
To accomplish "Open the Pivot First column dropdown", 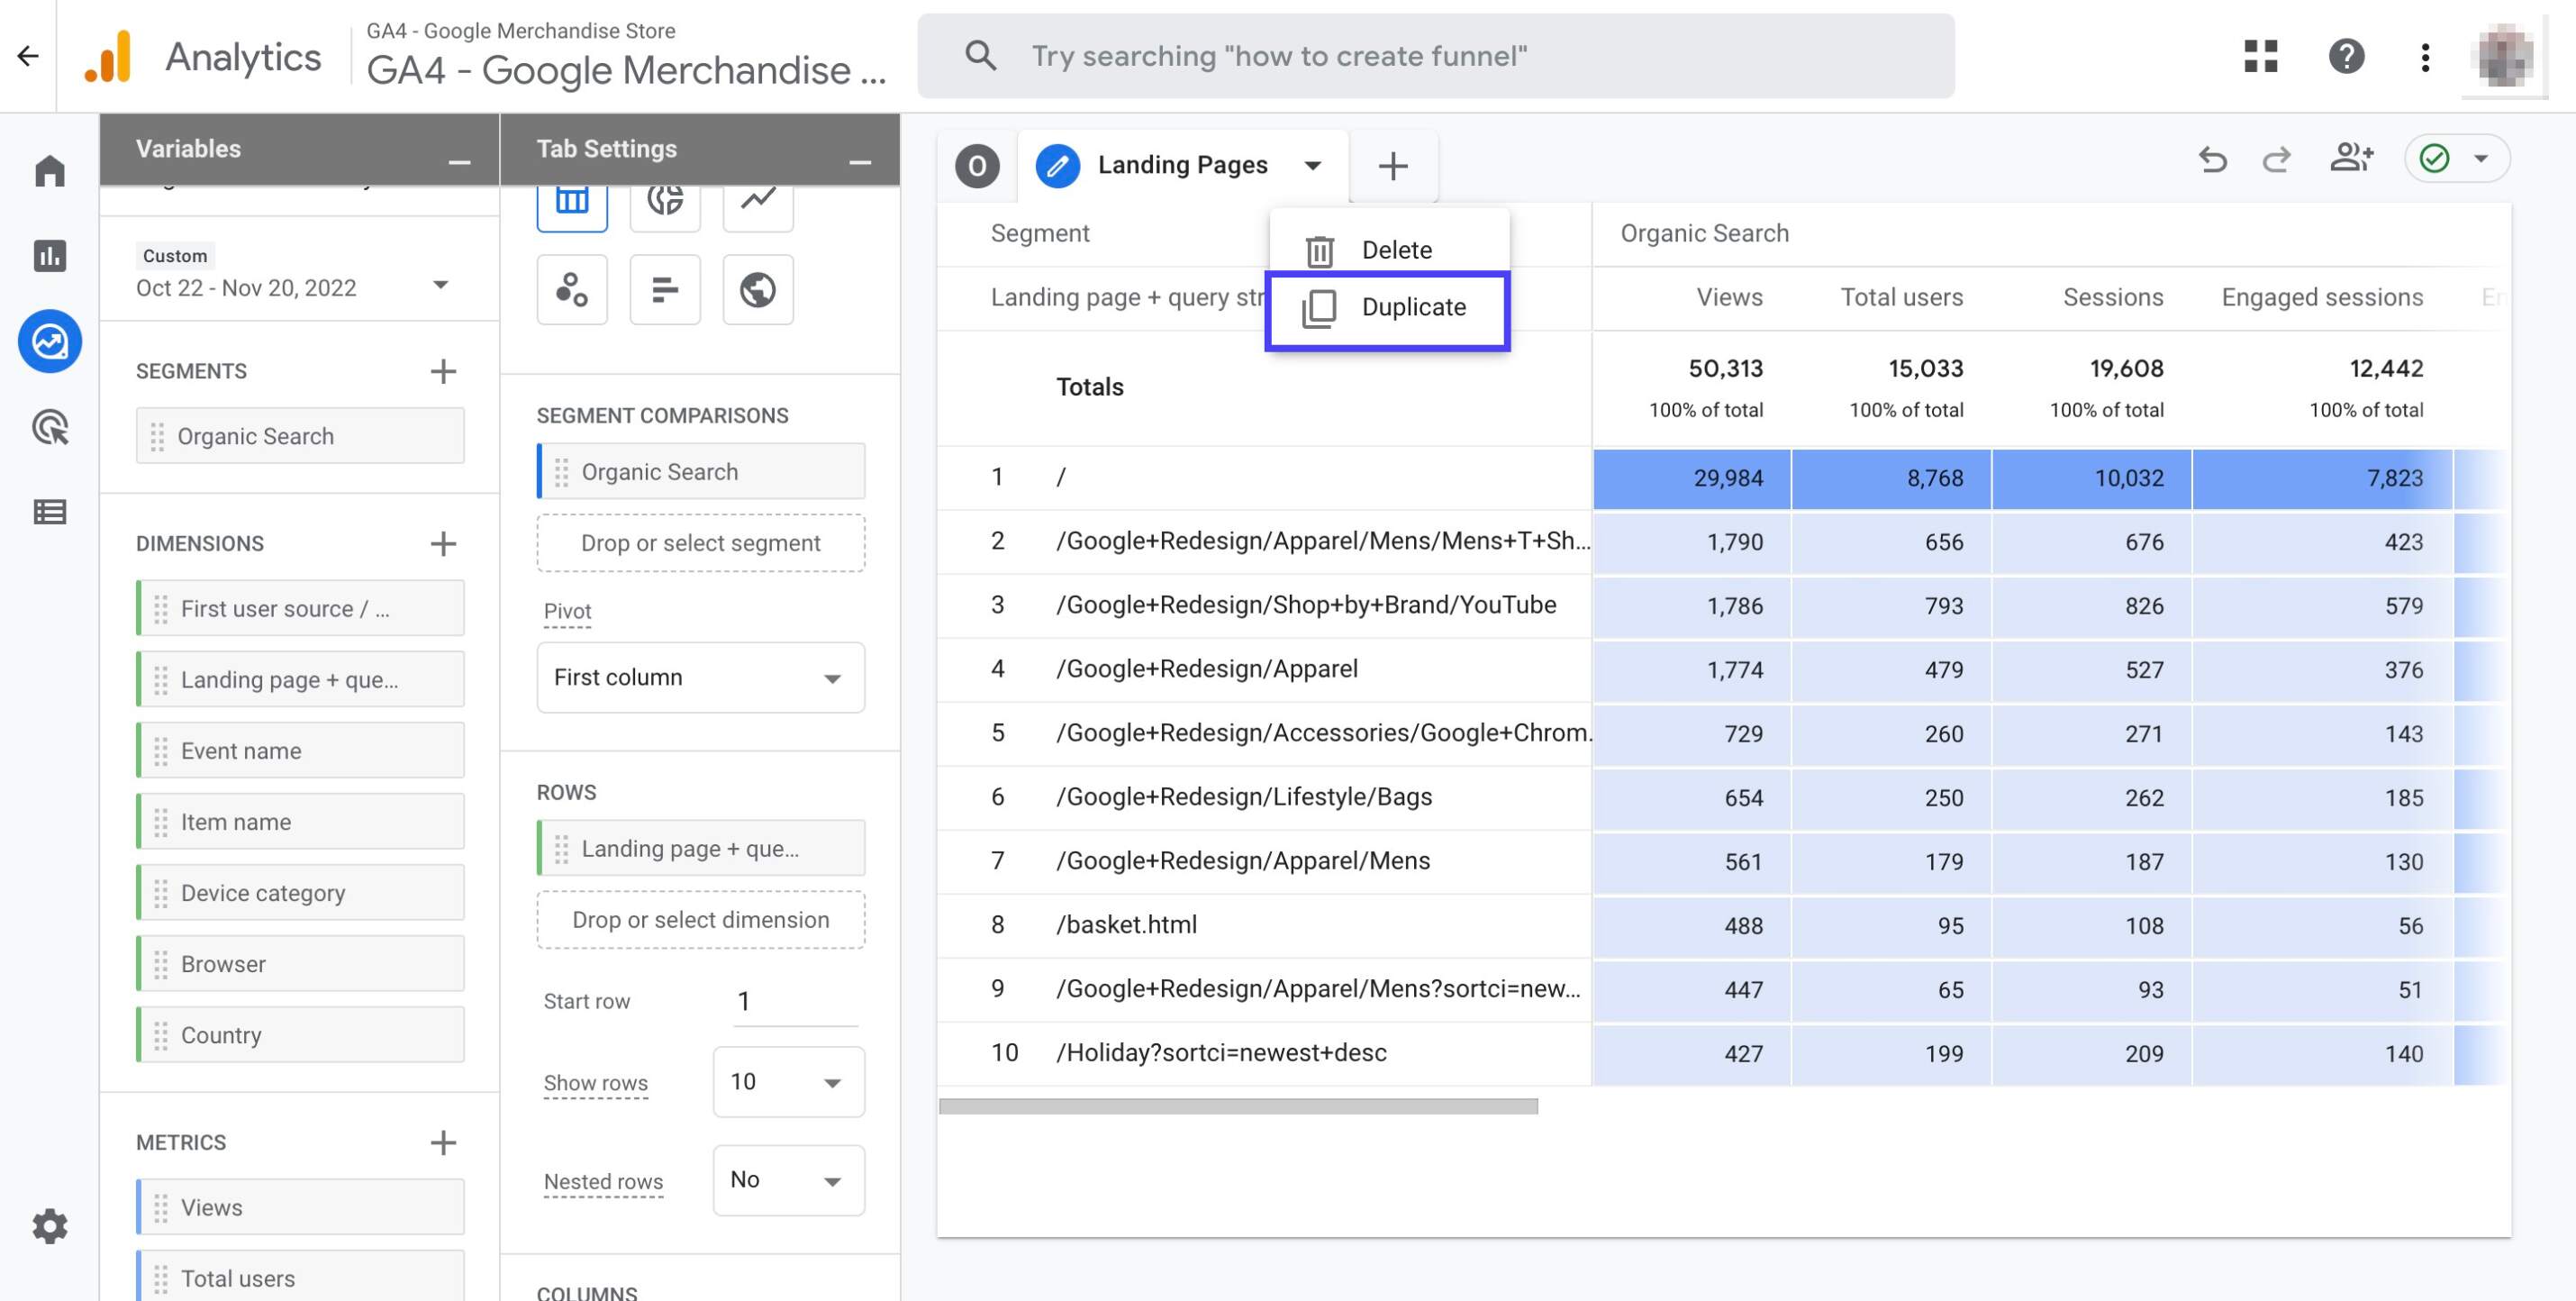I will 700,677.
